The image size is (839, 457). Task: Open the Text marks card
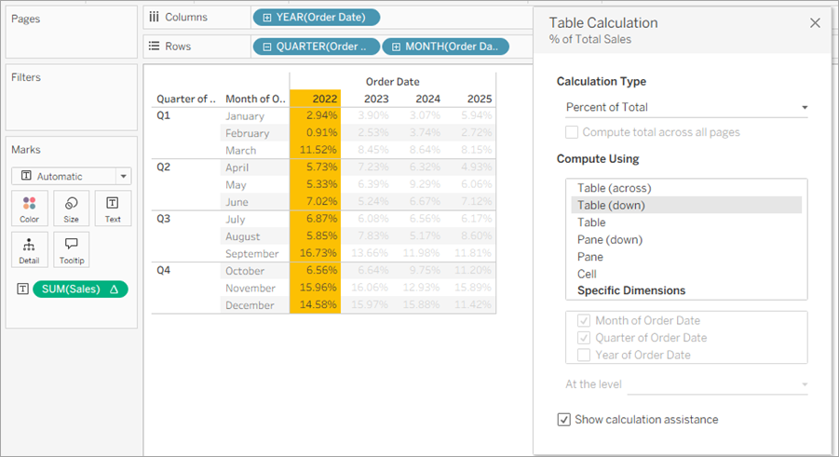coord(113,208)
